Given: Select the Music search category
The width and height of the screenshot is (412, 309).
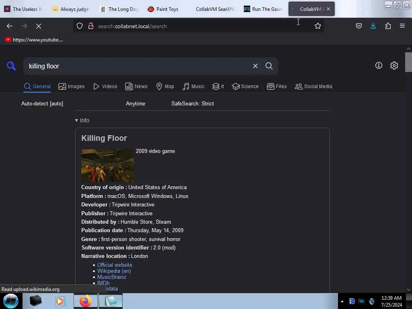Looking at the screenshot, I should click(x=194, y=87).
